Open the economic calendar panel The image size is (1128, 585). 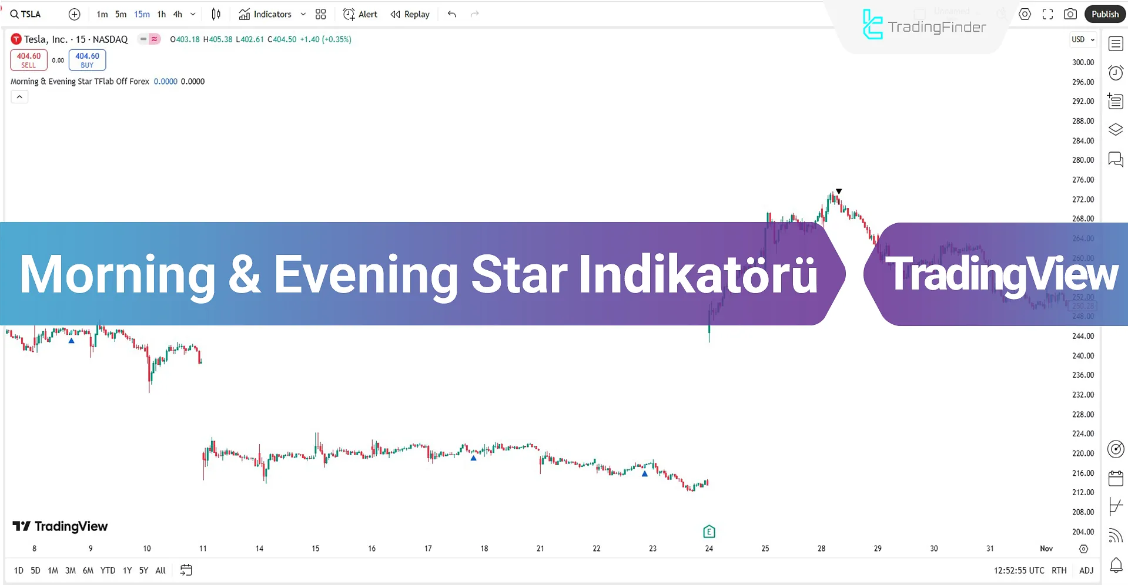point(1115,477)
